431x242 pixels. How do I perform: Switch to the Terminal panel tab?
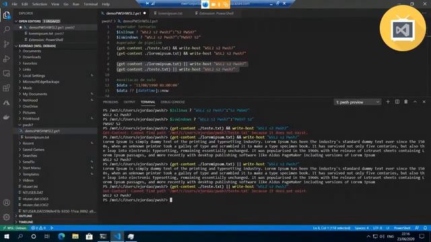tap(148, 102)
